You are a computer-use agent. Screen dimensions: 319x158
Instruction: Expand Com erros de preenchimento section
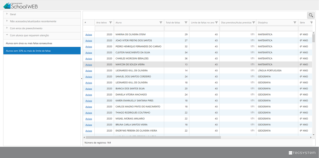pyautogui.click(x=26, y=28)
